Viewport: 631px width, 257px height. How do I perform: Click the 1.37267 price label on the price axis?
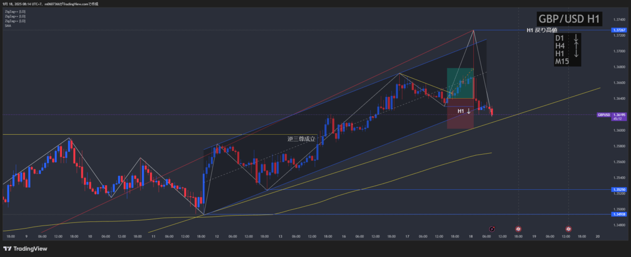pos(618,30)
